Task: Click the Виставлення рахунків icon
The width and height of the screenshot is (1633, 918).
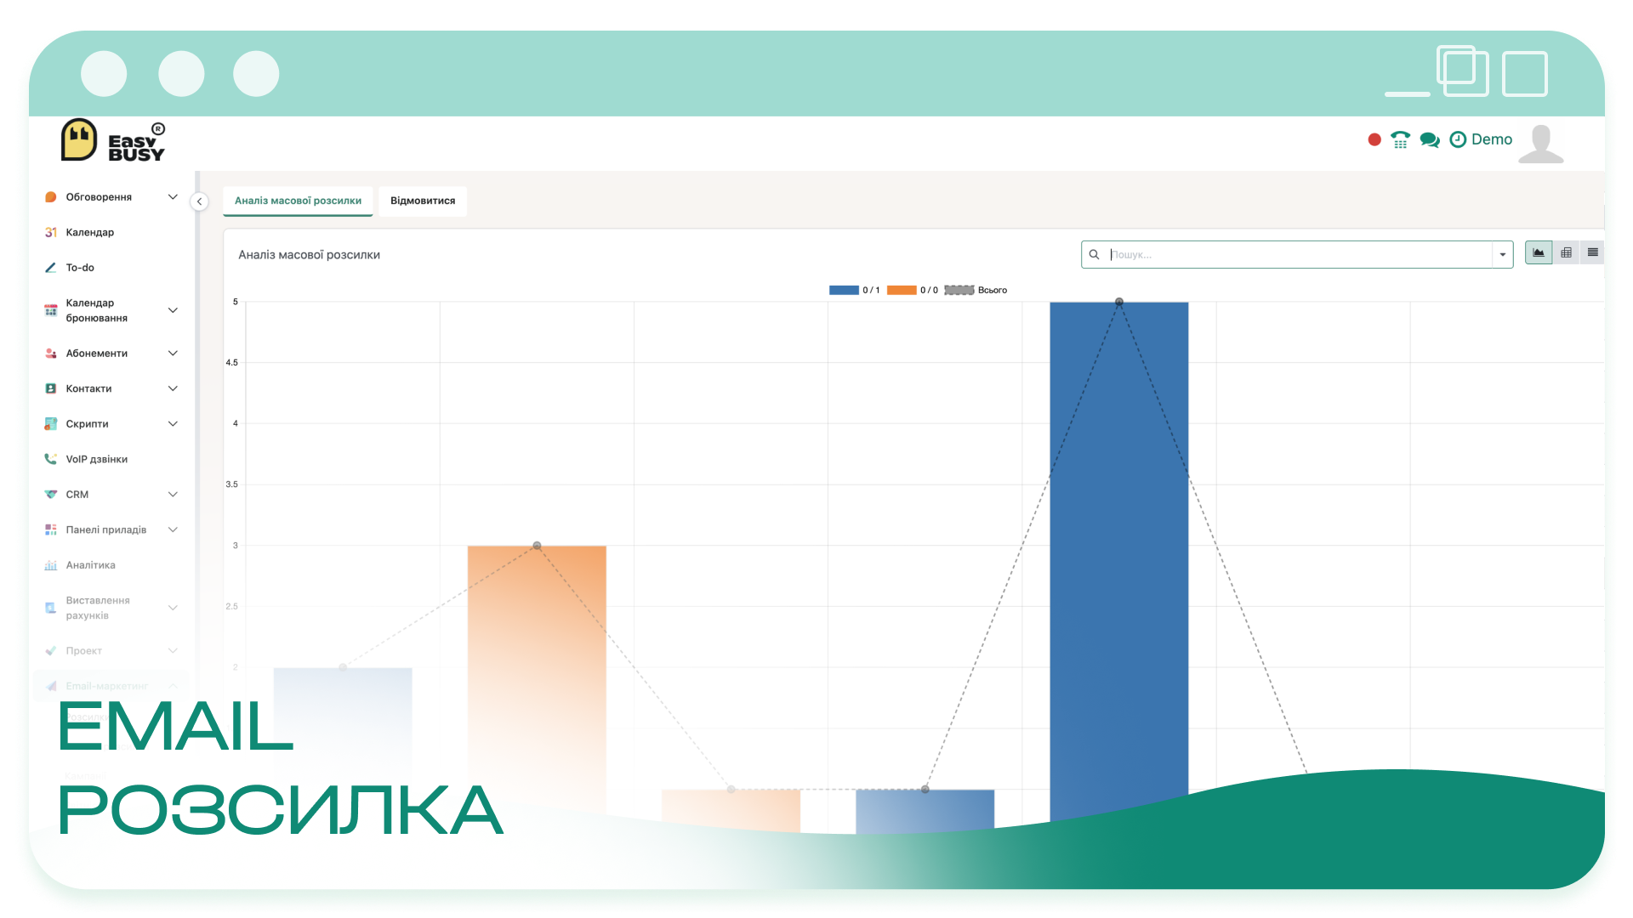Action: 50,608
